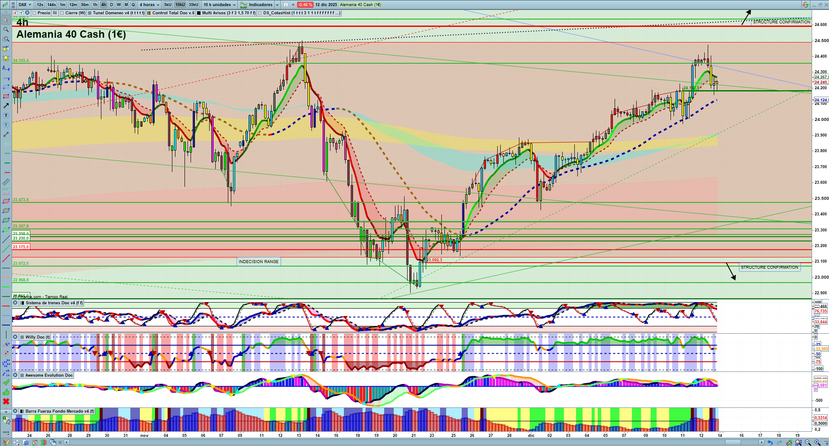Close the Willy Doc indicator panel

tap(15, 337)
